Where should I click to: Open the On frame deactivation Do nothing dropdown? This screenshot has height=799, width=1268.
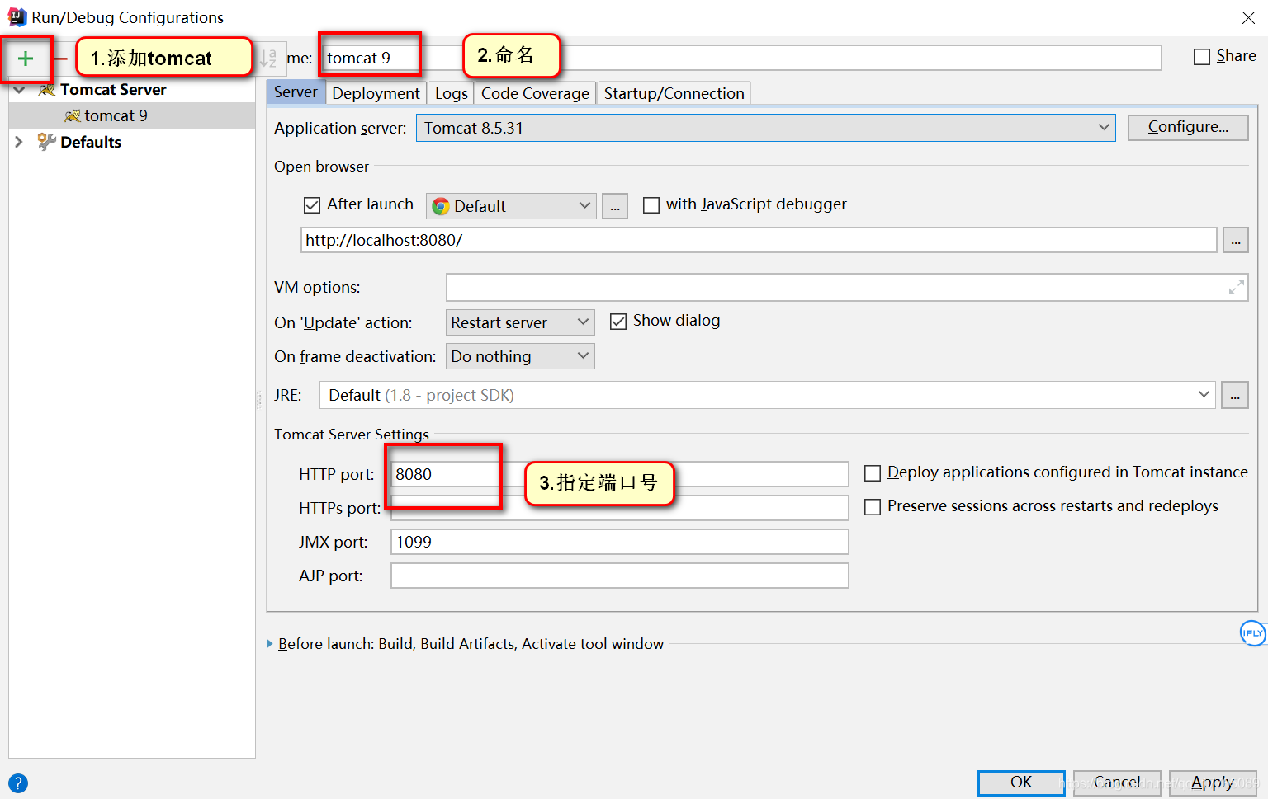click(520, 356)
